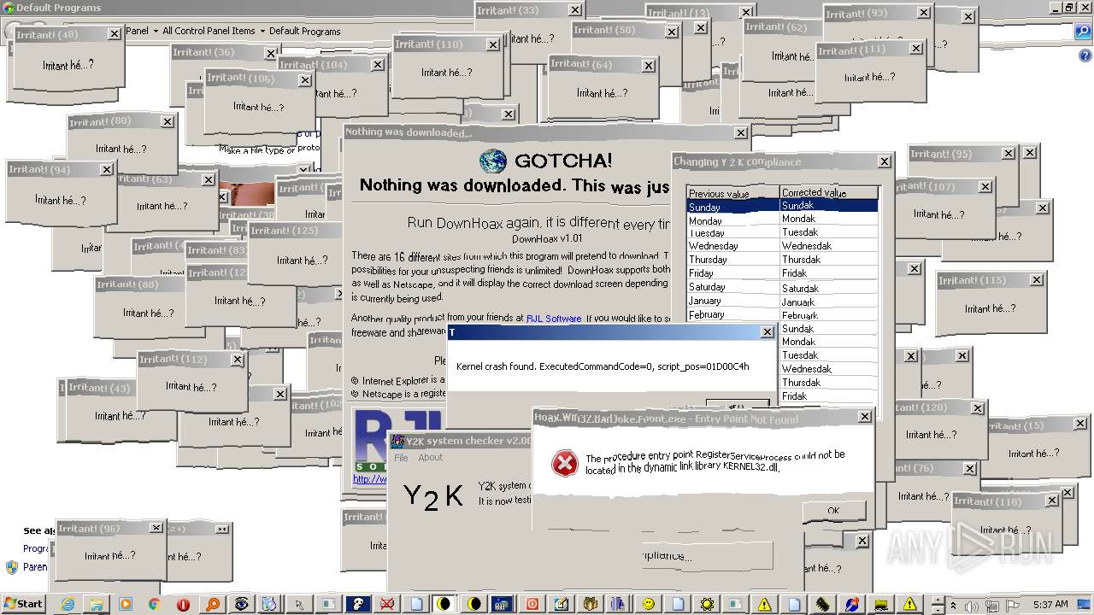Select the Monday cell in Previous value
1094x615 pixels.
point(733,220)
